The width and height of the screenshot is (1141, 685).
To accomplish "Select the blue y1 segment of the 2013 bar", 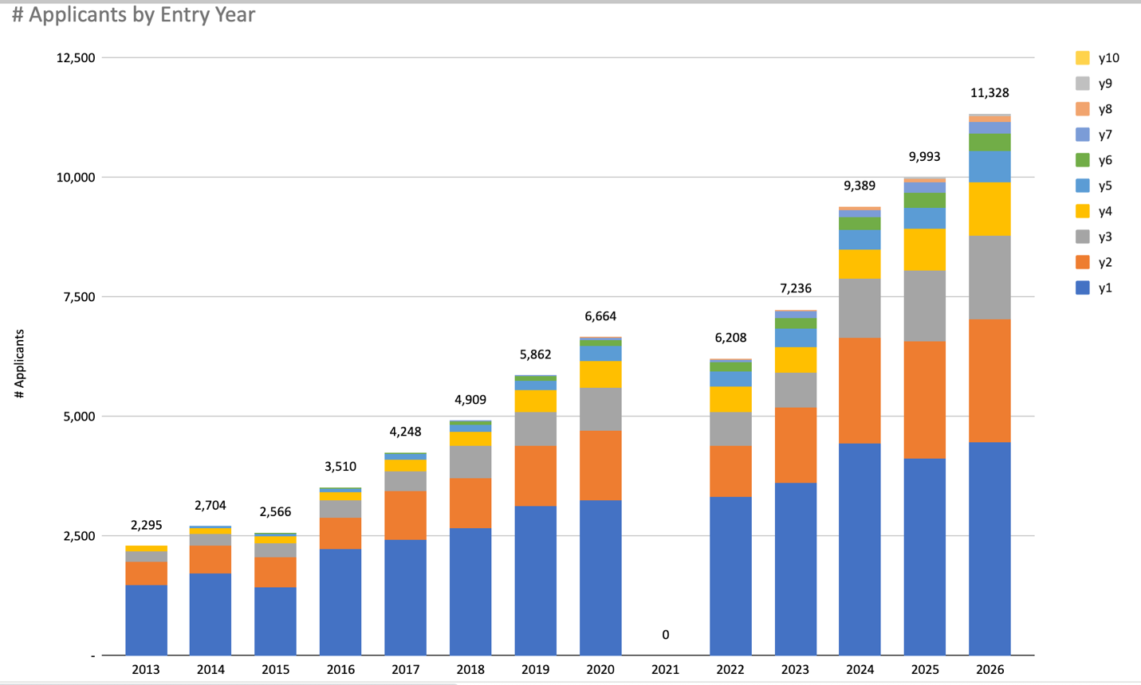I will (146, 620).
